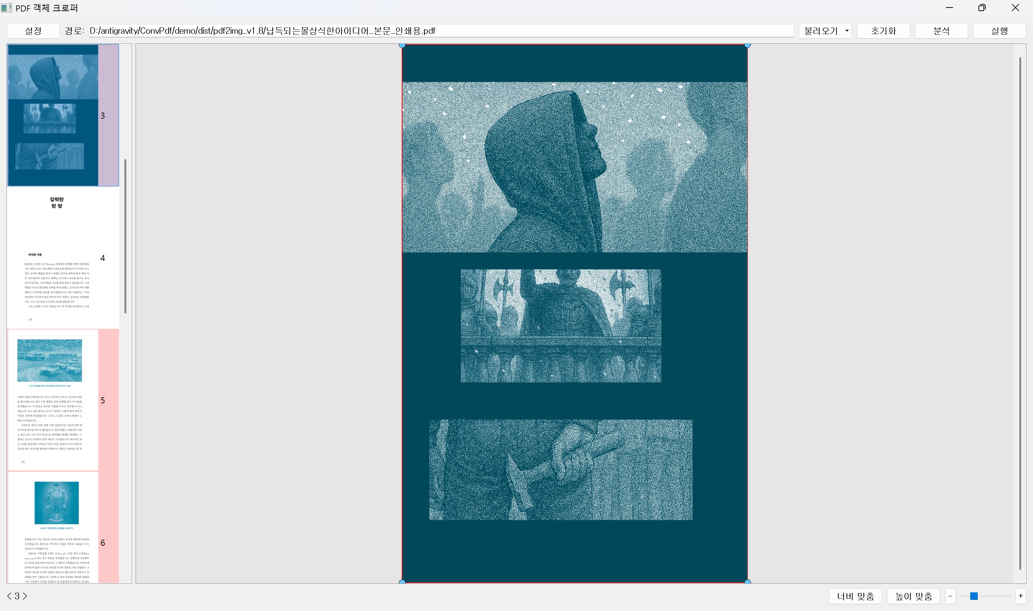Click the zoom out minus button
1033x611 pixels.
[950, 596]
